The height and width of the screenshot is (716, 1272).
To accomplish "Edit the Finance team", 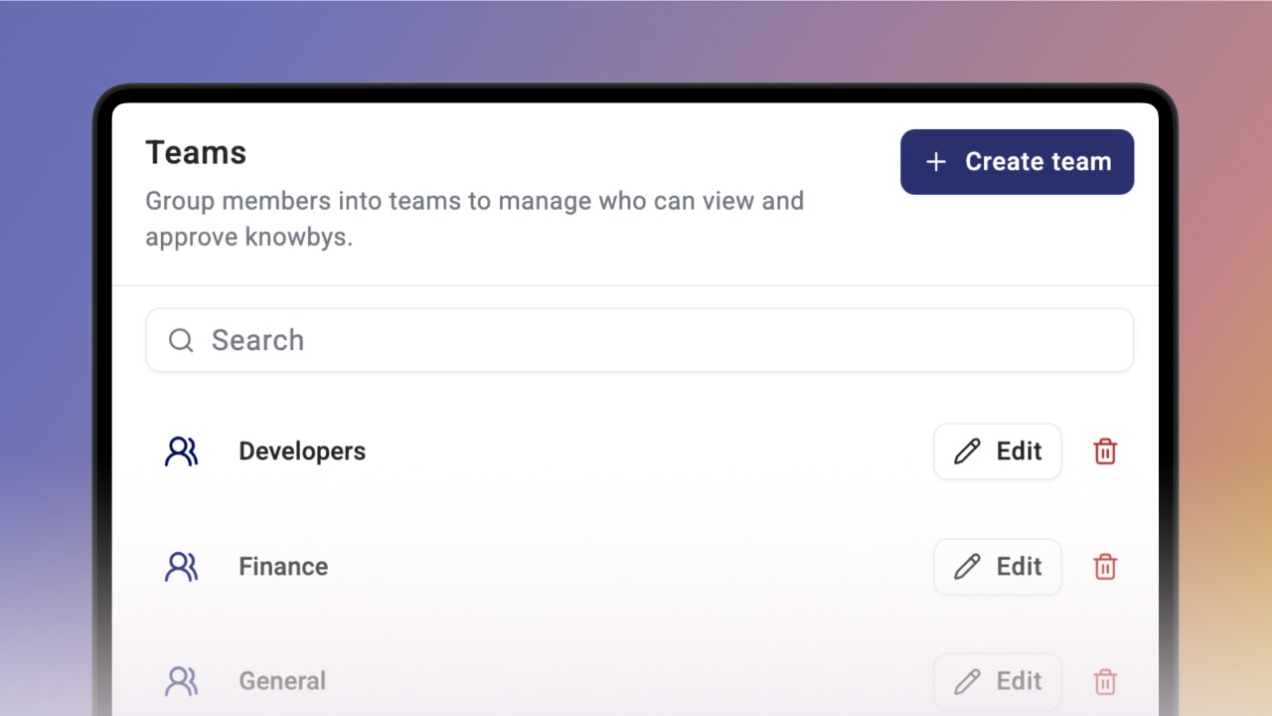I will pyautogui.click(x=998, y=567).
